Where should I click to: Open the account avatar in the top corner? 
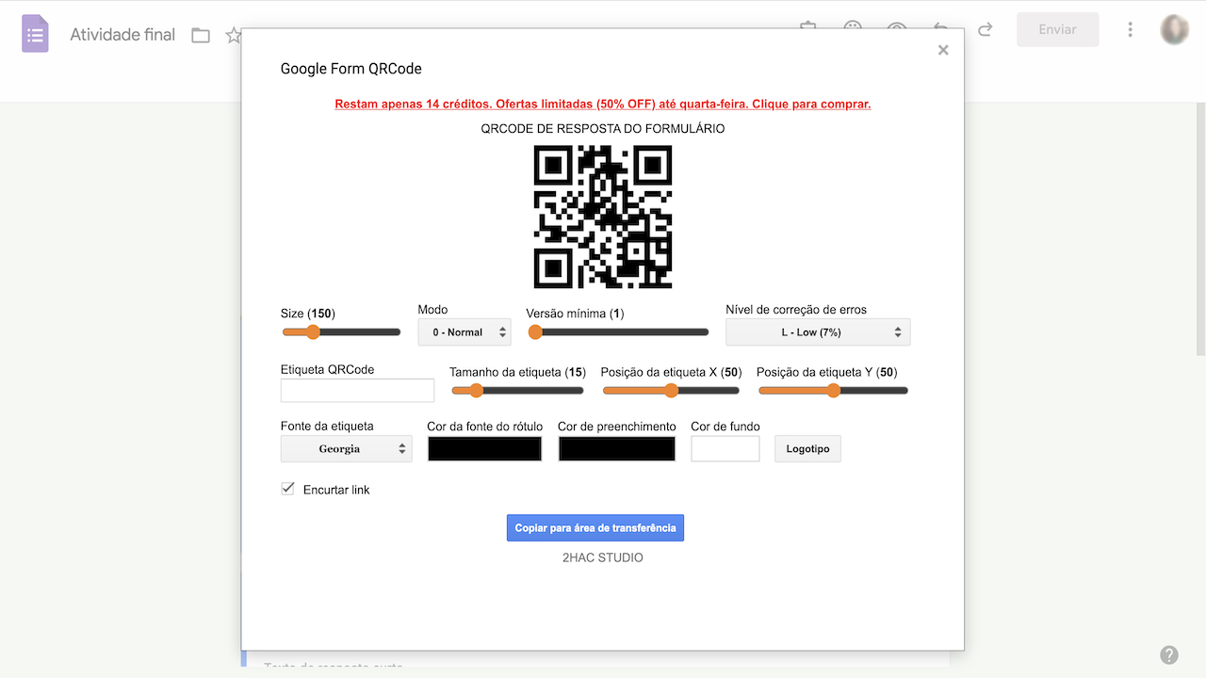(x=1174, y=30)
